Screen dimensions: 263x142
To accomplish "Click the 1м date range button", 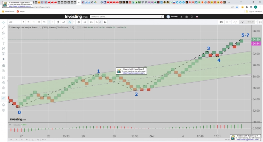I will (x=27, y=140).
